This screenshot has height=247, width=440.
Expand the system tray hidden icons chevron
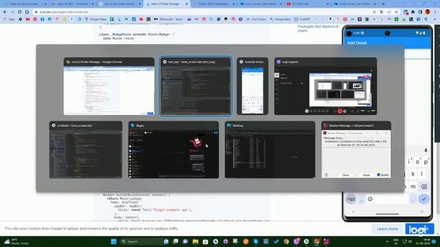(x=387, y=242)
